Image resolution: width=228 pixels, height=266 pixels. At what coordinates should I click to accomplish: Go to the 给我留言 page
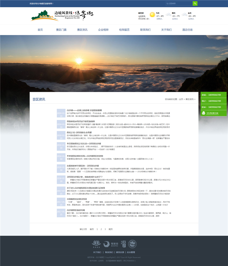[124, 30]
